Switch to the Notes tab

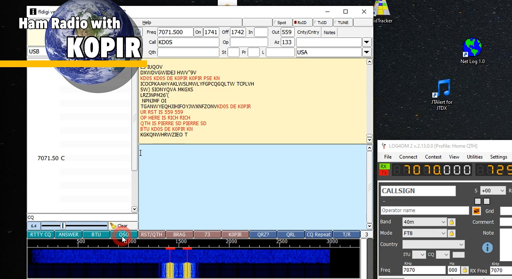329,32
